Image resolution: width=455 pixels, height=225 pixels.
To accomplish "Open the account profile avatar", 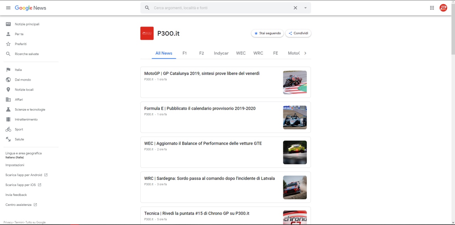I will click(443, 8).
